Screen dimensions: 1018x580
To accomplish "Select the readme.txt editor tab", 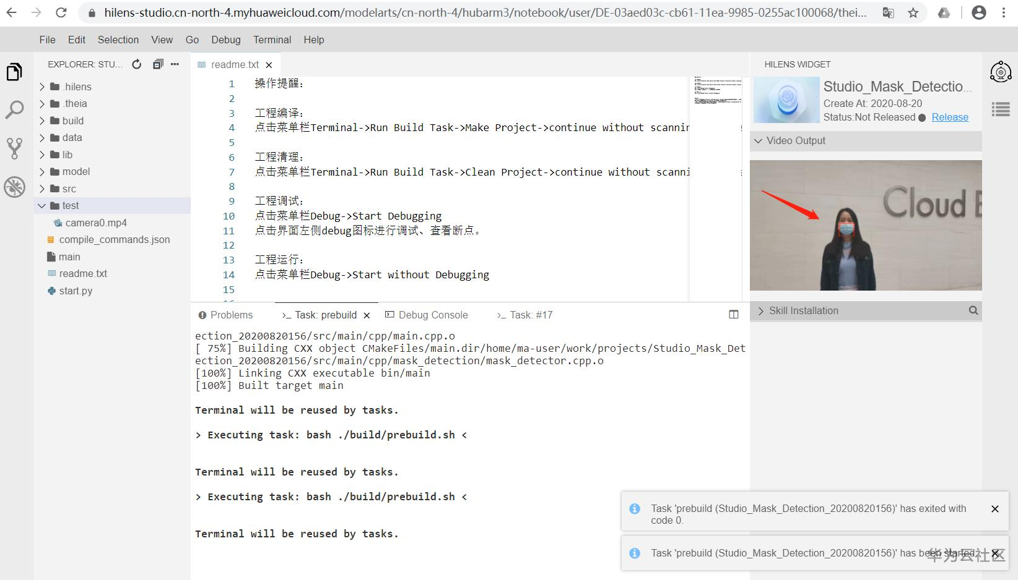I will [x=235, y=65].
